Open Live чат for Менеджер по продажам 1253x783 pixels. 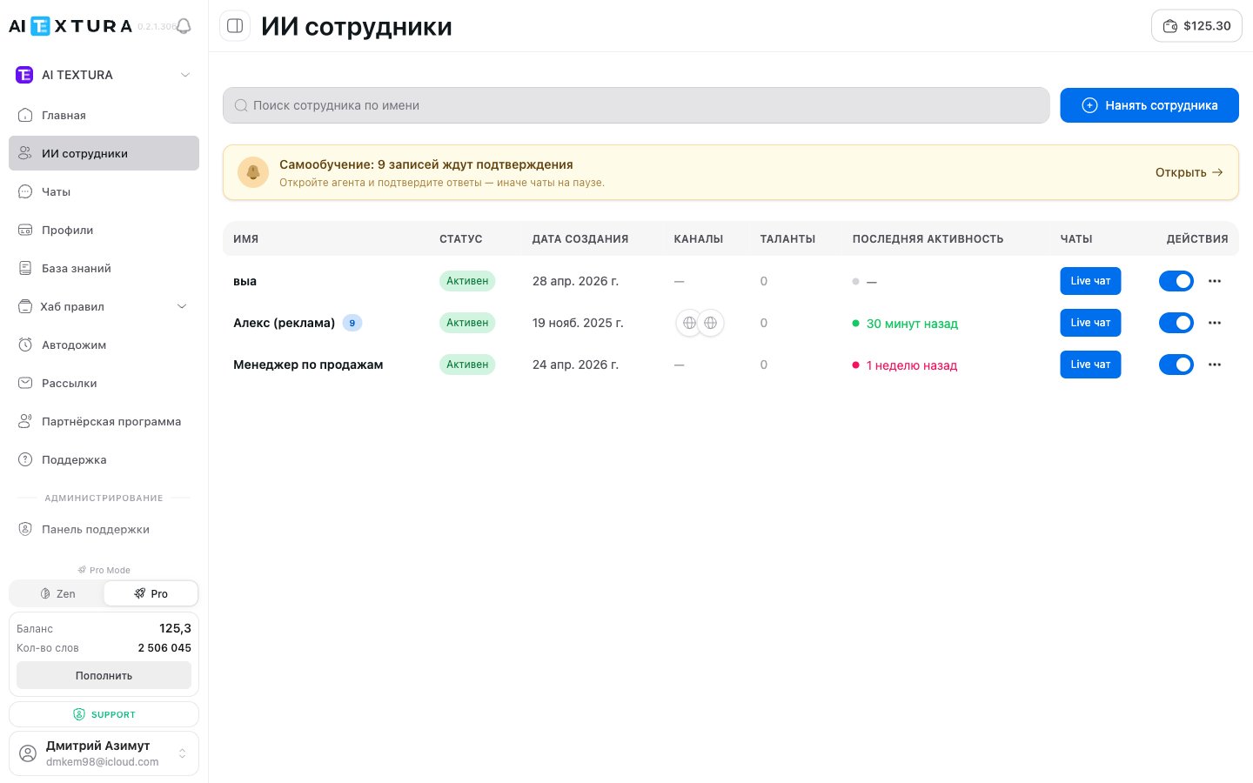(1090, 365)
